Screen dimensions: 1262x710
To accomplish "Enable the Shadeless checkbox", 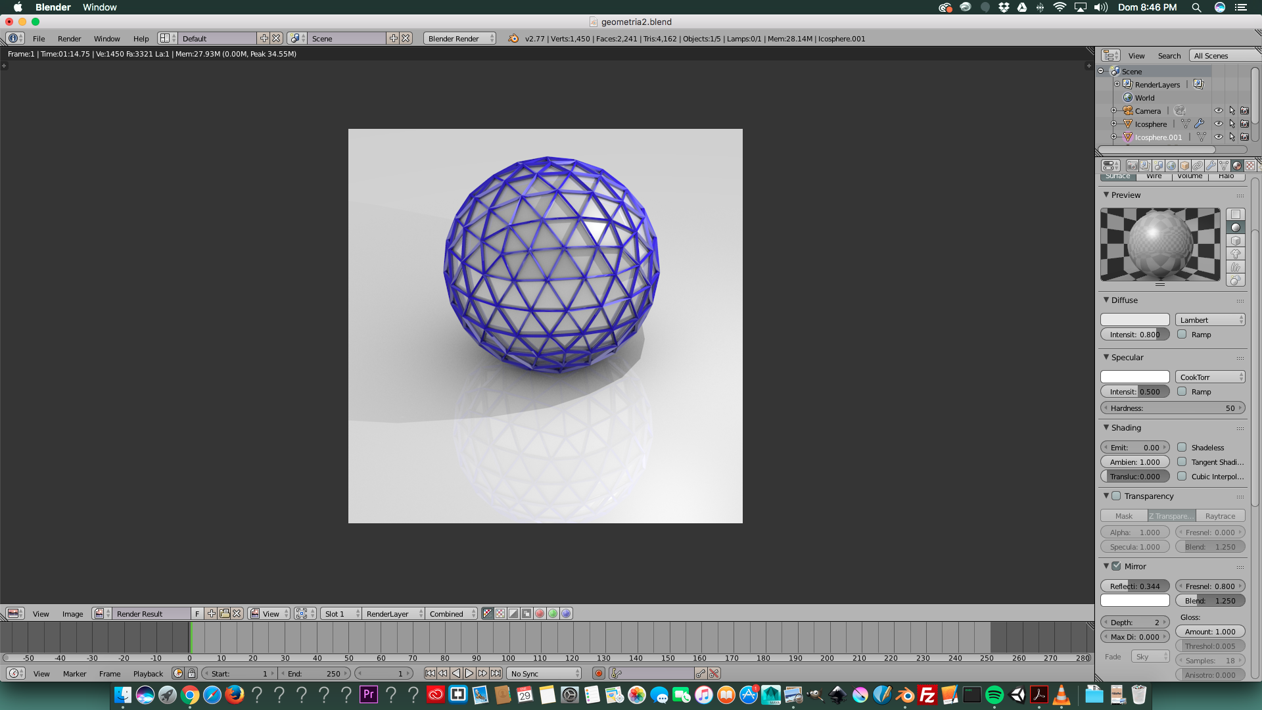I will [x=1182, y=447].
